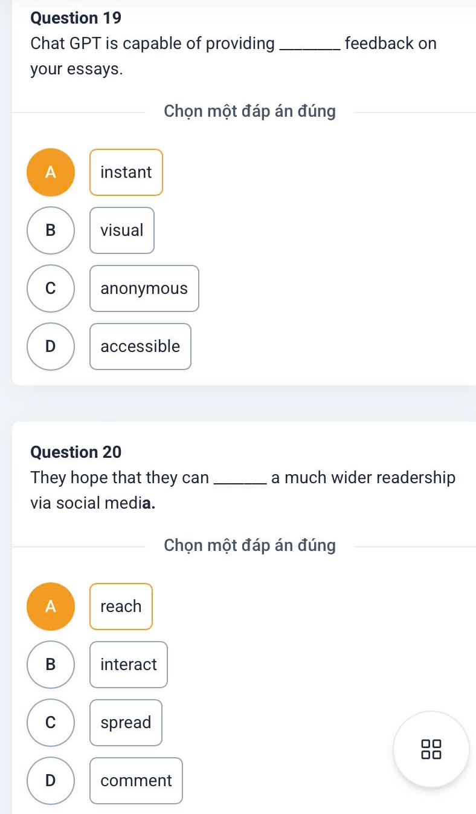Select radio option A for Question 19

pyautogui.click(x=51, y=172)
